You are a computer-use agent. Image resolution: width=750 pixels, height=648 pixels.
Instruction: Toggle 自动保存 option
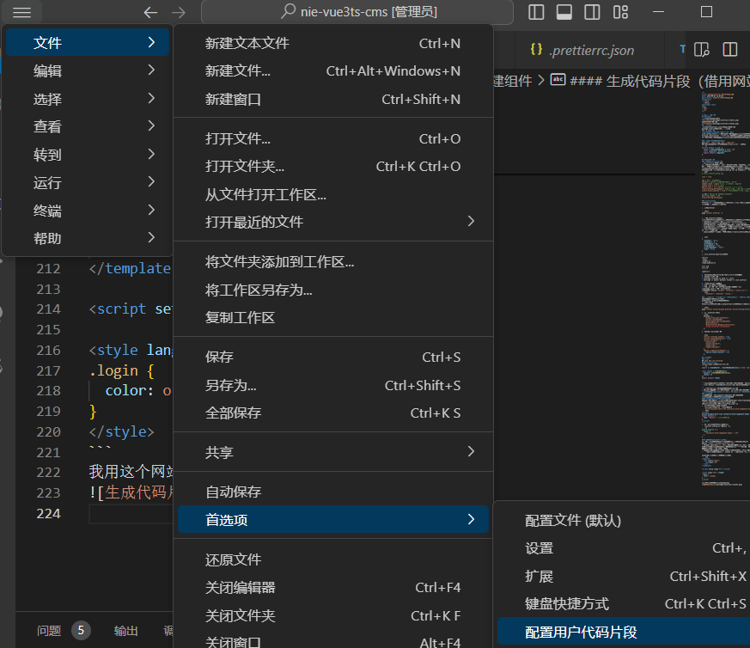point(333,492)
